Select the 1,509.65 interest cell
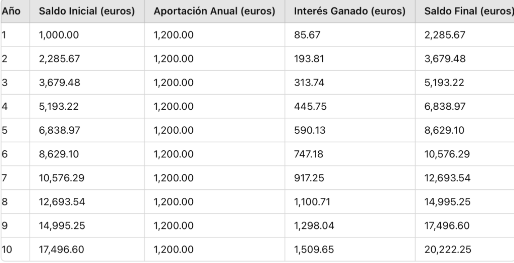This screenshot has width=514, height=263. 314,249
